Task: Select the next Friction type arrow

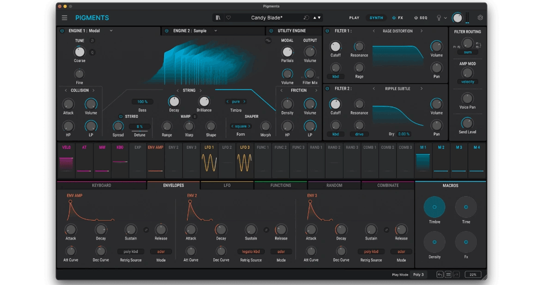Action: point(315,90)
